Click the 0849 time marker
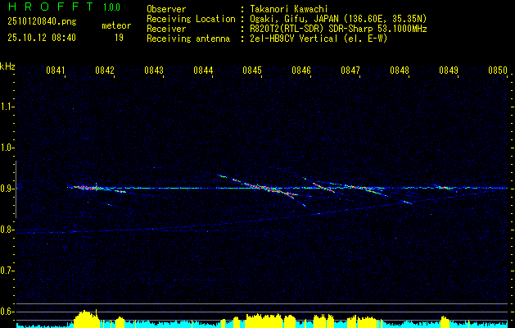Image resolution: width=515 pixels, height=328 pixels. (x=449, y=71)
